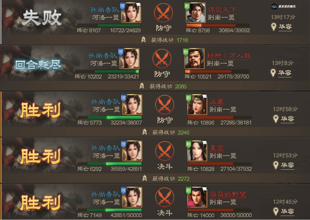Open player link 萌萌的野望
Image resolution: width=310 pixels, height=220 pixels.
(x=228, y=194)
